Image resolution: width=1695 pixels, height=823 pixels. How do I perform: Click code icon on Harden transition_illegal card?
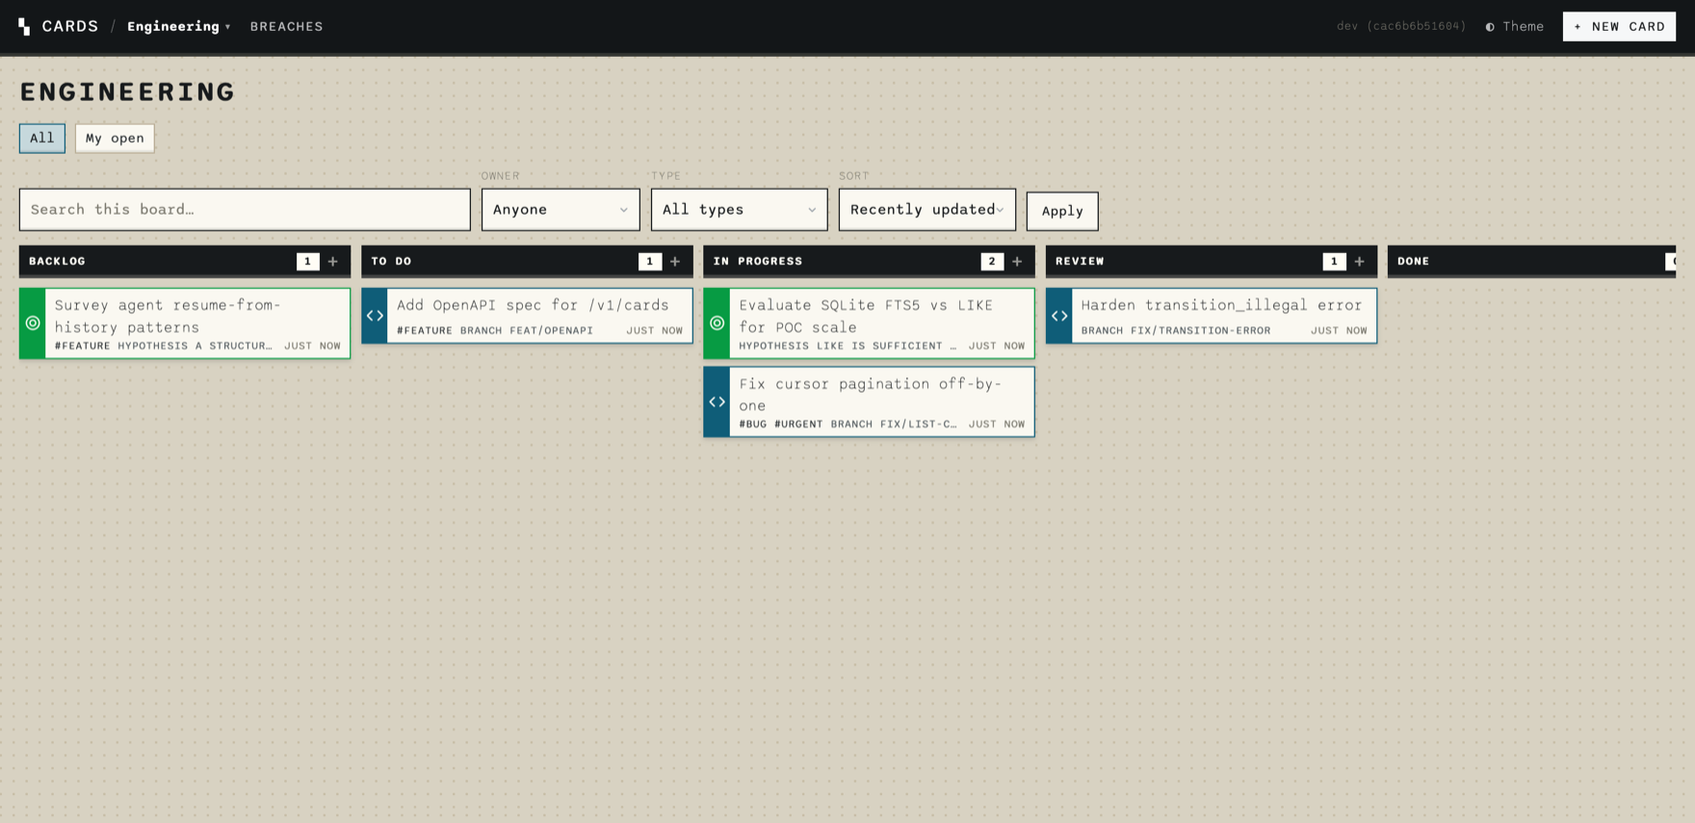point(1059,316)
